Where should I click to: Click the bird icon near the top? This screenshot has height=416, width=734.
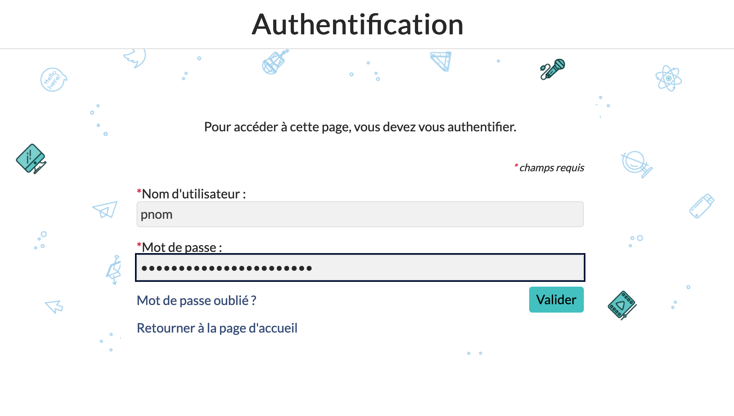[x=135, y=57]
